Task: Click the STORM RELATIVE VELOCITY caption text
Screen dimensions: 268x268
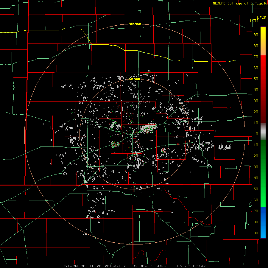Action: (95, 266)
